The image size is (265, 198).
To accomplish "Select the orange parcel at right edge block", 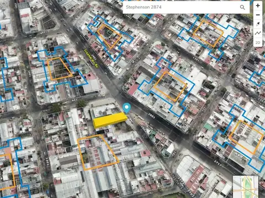I will click(246, 137).
